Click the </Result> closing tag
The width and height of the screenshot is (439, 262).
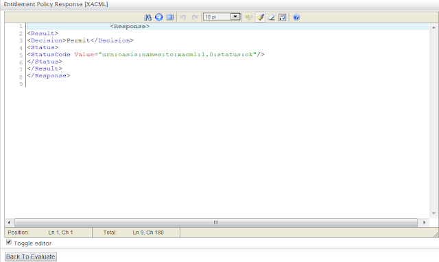[45, 68]
